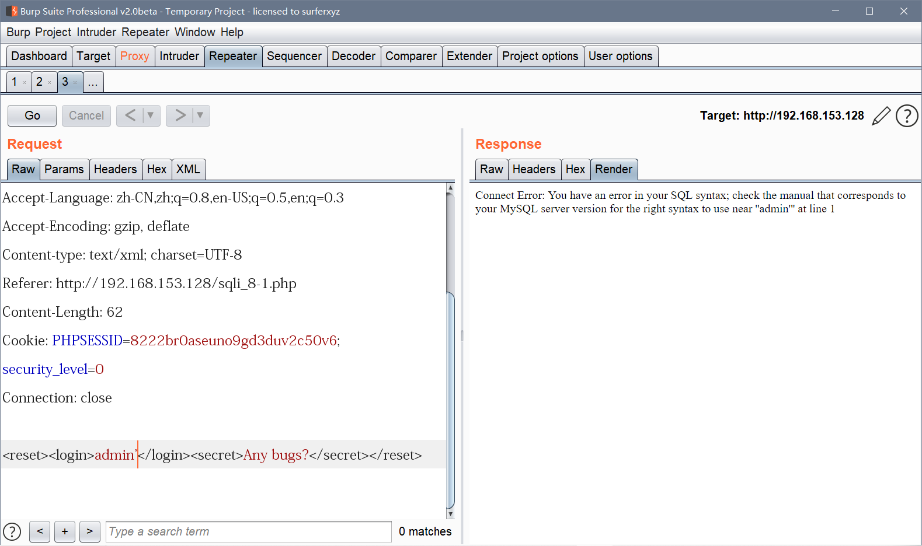Click the request pane scrollbar thumb

450,400
